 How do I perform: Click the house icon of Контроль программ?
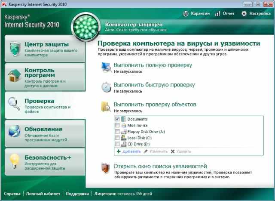(14, 76)
